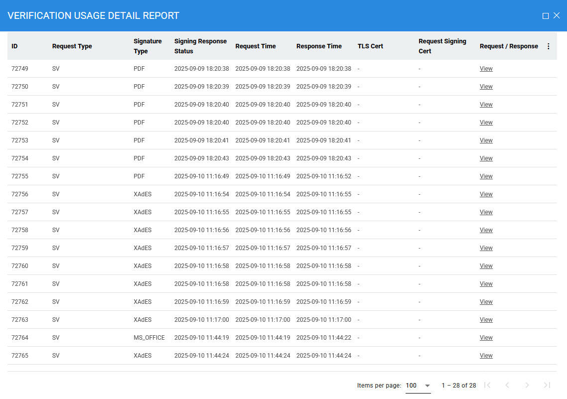567x399 pixels.
Task: Open the column options three-dot menu
Action: [x=549, y=46]
